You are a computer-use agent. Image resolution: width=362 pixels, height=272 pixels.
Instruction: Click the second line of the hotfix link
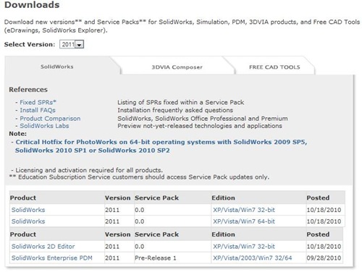click(92, 150)
